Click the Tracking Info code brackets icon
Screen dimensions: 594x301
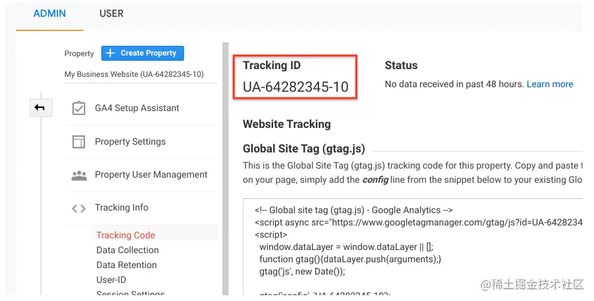pos(79,209)
